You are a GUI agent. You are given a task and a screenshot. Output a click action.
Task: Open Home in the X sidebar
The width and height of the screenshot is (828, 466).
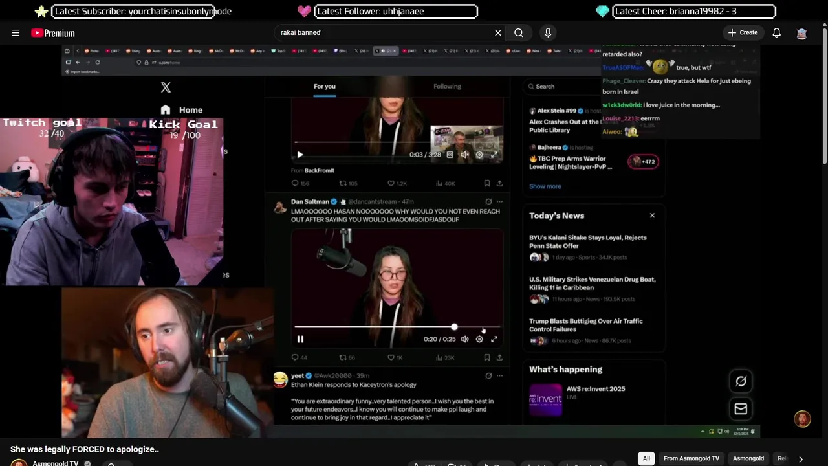(182, 110)
